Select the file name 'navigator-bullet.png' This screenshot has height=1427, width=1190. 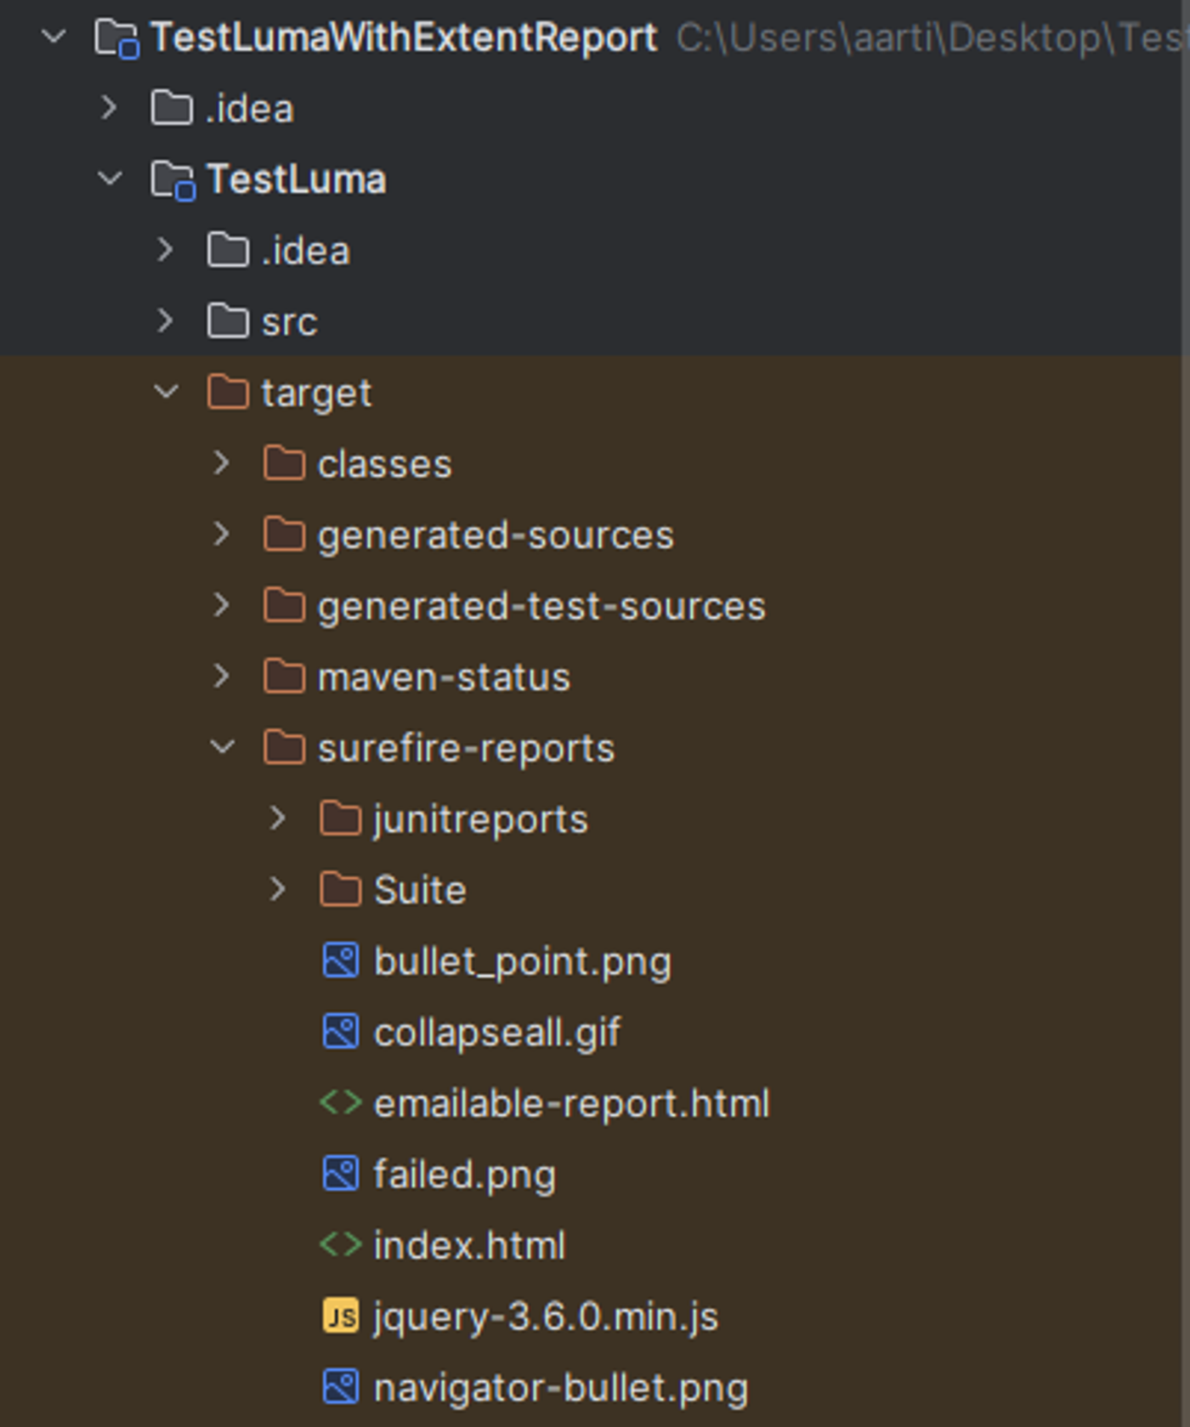point(561,1390)
